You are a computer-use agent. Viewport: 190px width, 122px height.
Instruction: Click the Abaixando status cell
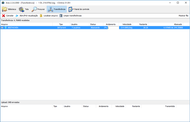(x=95, y=28)
